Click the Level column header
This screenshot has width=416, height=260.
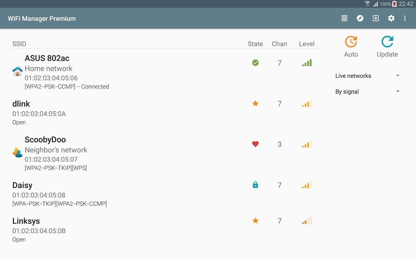click(307, 44)
